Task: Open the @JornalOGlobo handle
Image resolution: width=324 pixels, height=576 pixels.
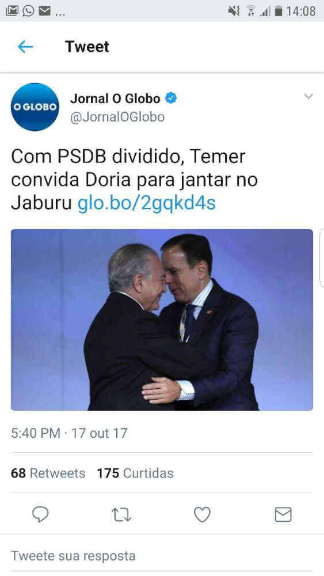Action: (x=117, y=117)
